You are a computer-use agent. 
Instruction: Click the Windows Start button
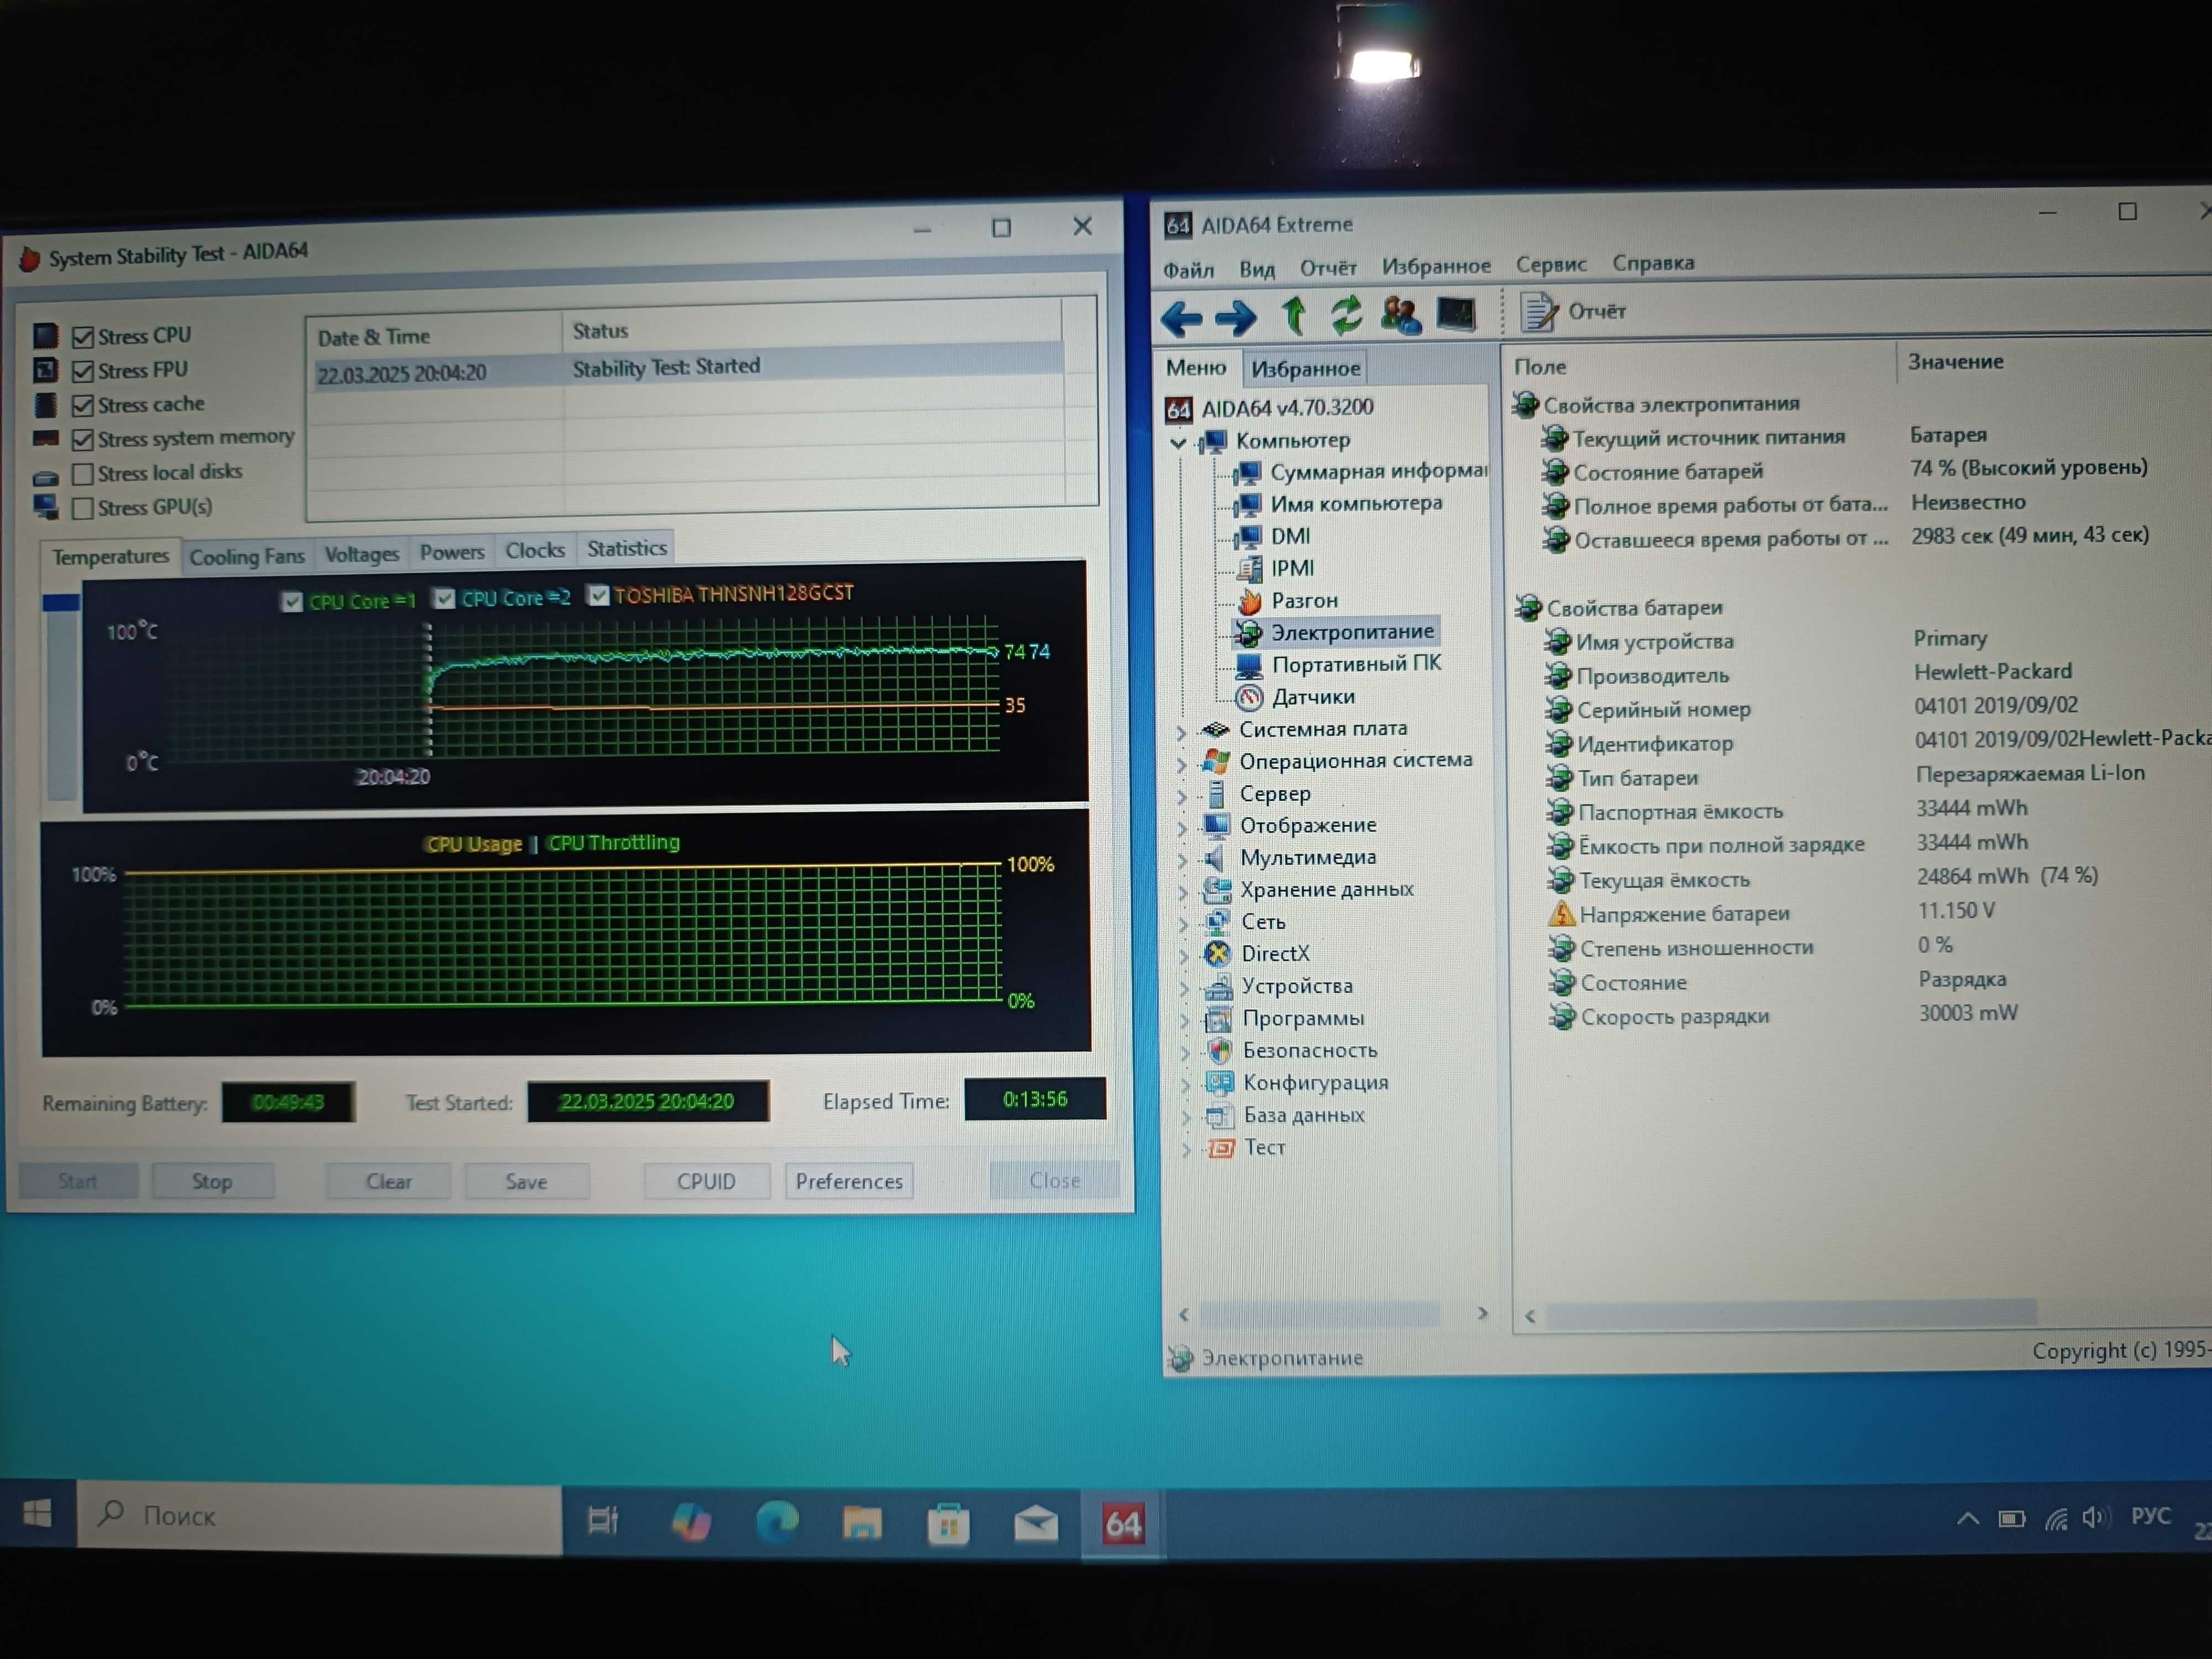(38, 1514)
